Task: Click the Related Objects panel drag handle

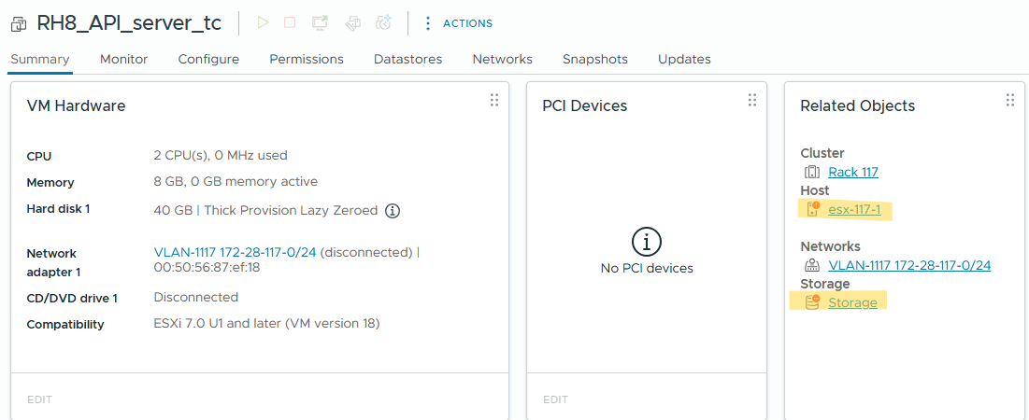Action: coord(1009,100)
